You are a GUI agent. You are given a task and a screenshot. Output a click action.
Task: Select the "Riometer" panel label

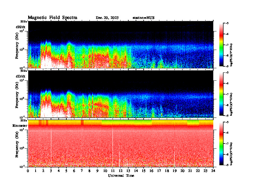pyautogui.click(x=20, y=126)
